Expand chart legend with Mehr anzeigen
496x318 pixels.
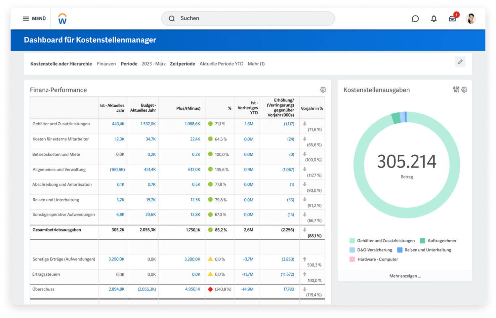(x=405, y=276)
